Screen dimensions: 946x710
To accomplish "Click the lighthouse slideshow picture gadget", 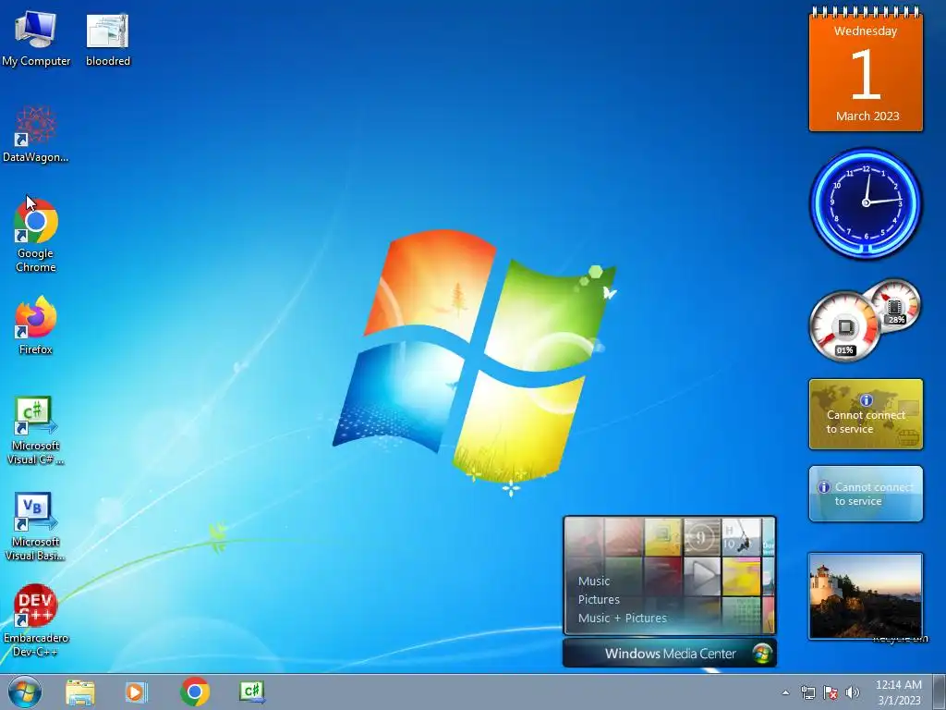I will tap(866, 596).
